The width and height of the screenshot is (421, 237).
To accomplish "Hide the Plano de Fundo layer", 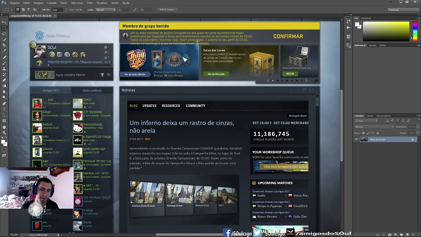I will pos(356,139).
